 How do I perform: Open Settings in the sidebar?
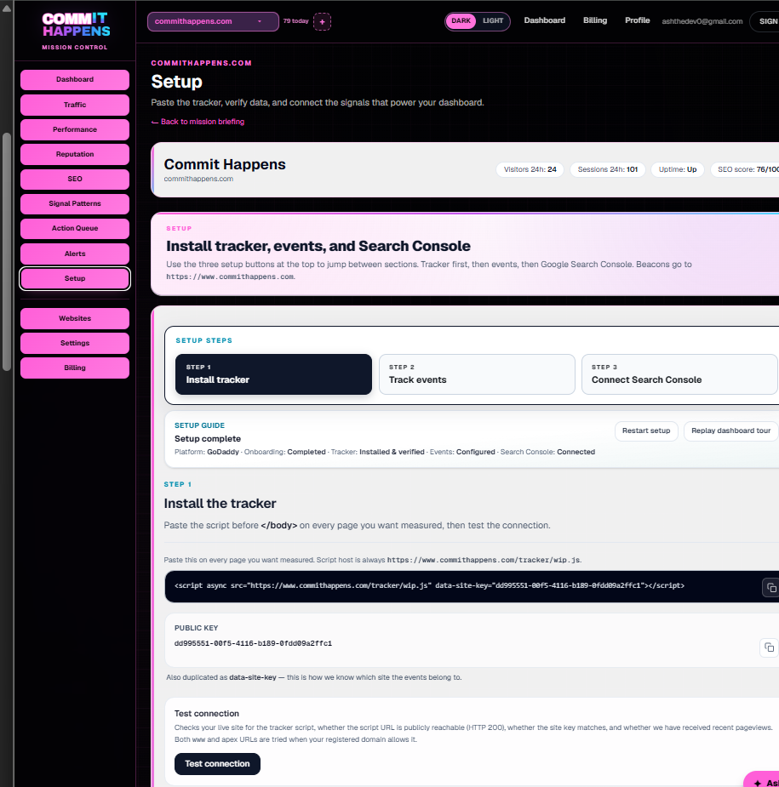(x=75, y=343)
